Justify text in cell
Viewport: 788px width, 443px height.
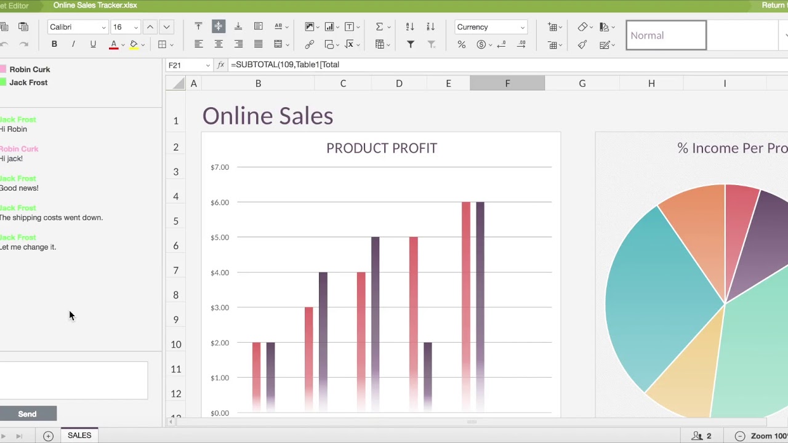(x=259, y=44)
